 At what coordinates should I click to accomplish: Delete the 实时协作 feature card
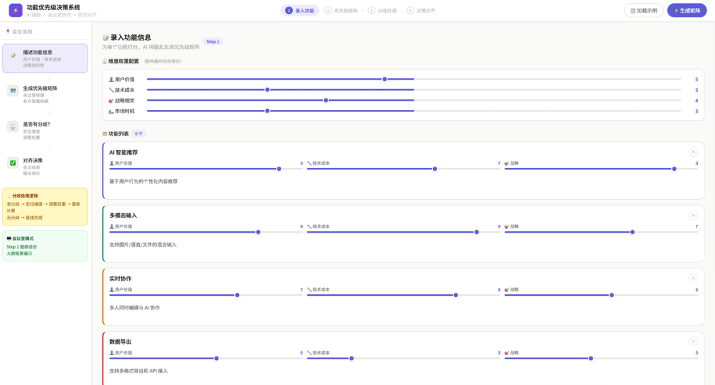pyautogui.click(x=693, y=278)
